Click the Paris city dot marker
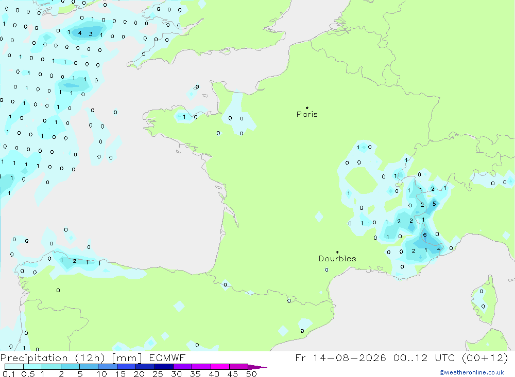 [x=307, y=107]
